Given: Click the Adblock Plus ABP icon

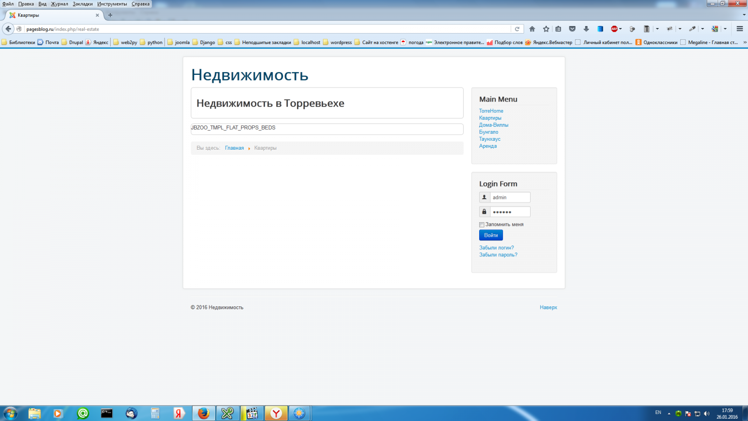Looking at the screenshot, I should [614, 29].
